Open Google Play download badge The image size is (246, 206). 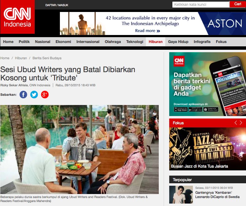click(x=195, y=109)
